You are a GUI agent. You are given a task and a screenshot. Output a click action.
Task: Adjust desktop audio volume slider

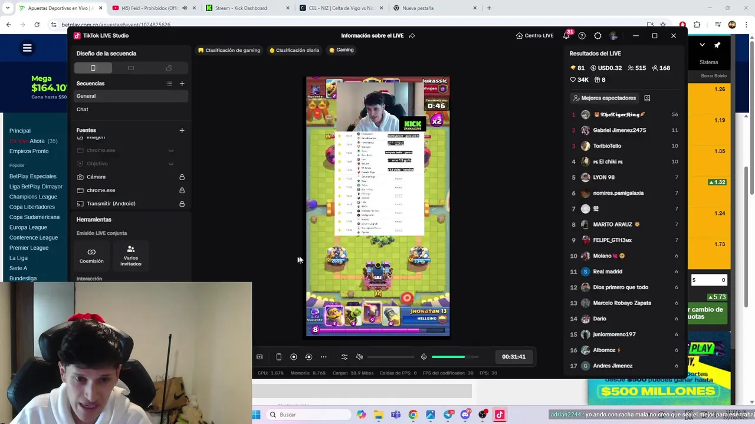390,357
